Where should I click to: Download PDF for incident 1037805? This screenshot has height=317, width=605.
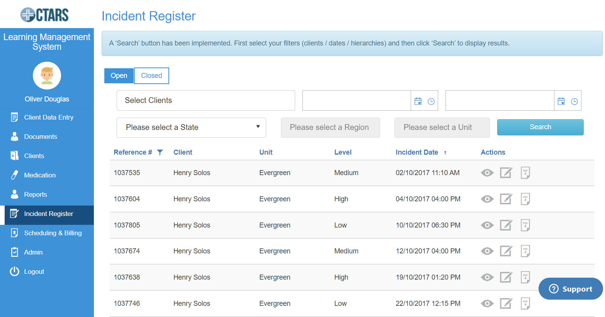[x=525, y=225]
